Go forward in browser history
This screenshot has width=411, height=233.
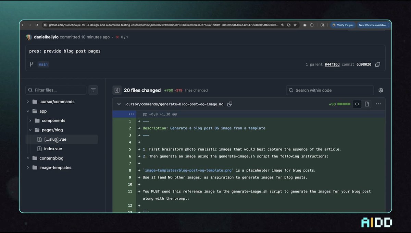coord(29,25)
